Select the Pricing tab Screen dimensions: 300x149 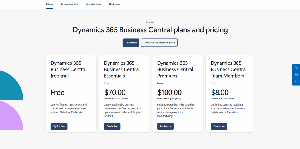tap(50, 4)
